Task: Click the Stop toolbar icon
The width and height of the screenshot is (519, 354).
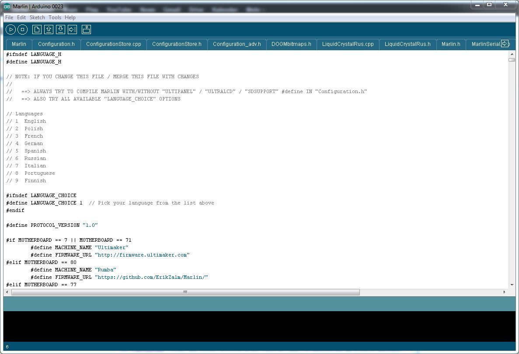Action: click(22, 29)
